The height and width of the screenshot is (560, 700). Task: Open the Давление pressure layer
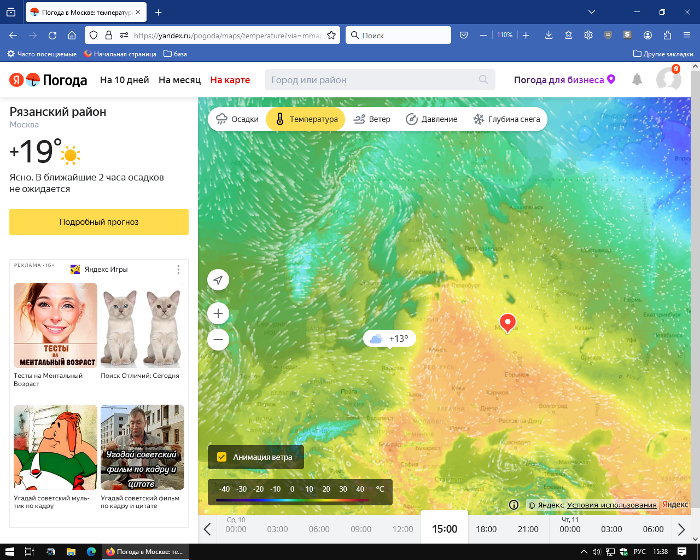pyautogui.click(x=431, y=119)
